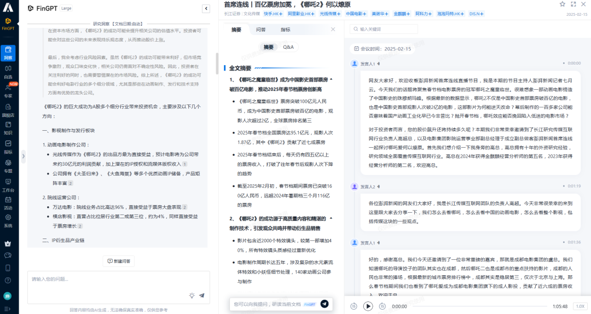Screen dimensions: 591x314
Task: Switch to the 指标 tab
Action: 285,30
